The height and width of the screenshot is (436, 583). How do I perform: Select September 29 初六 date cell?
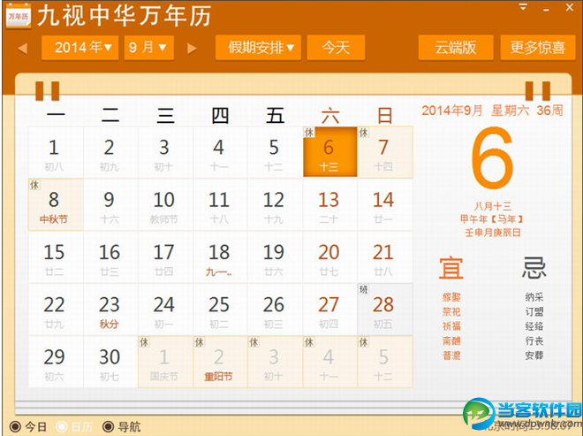click(56, 362)
